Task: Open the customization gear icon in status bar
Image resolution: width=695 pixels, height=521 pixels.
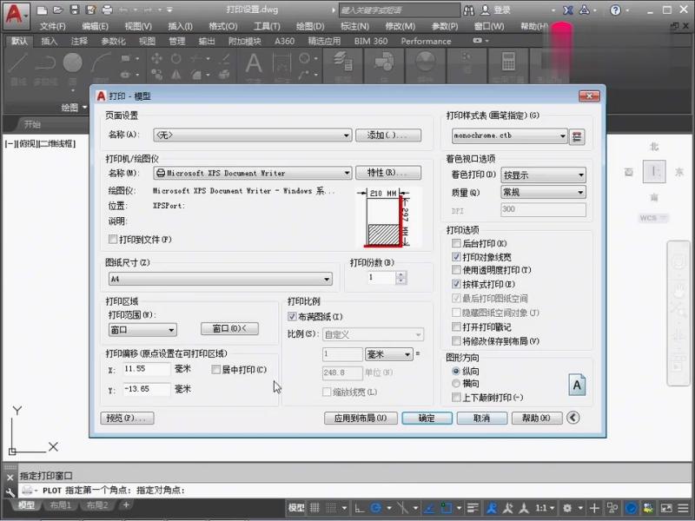Action: [x=566, y=508]
